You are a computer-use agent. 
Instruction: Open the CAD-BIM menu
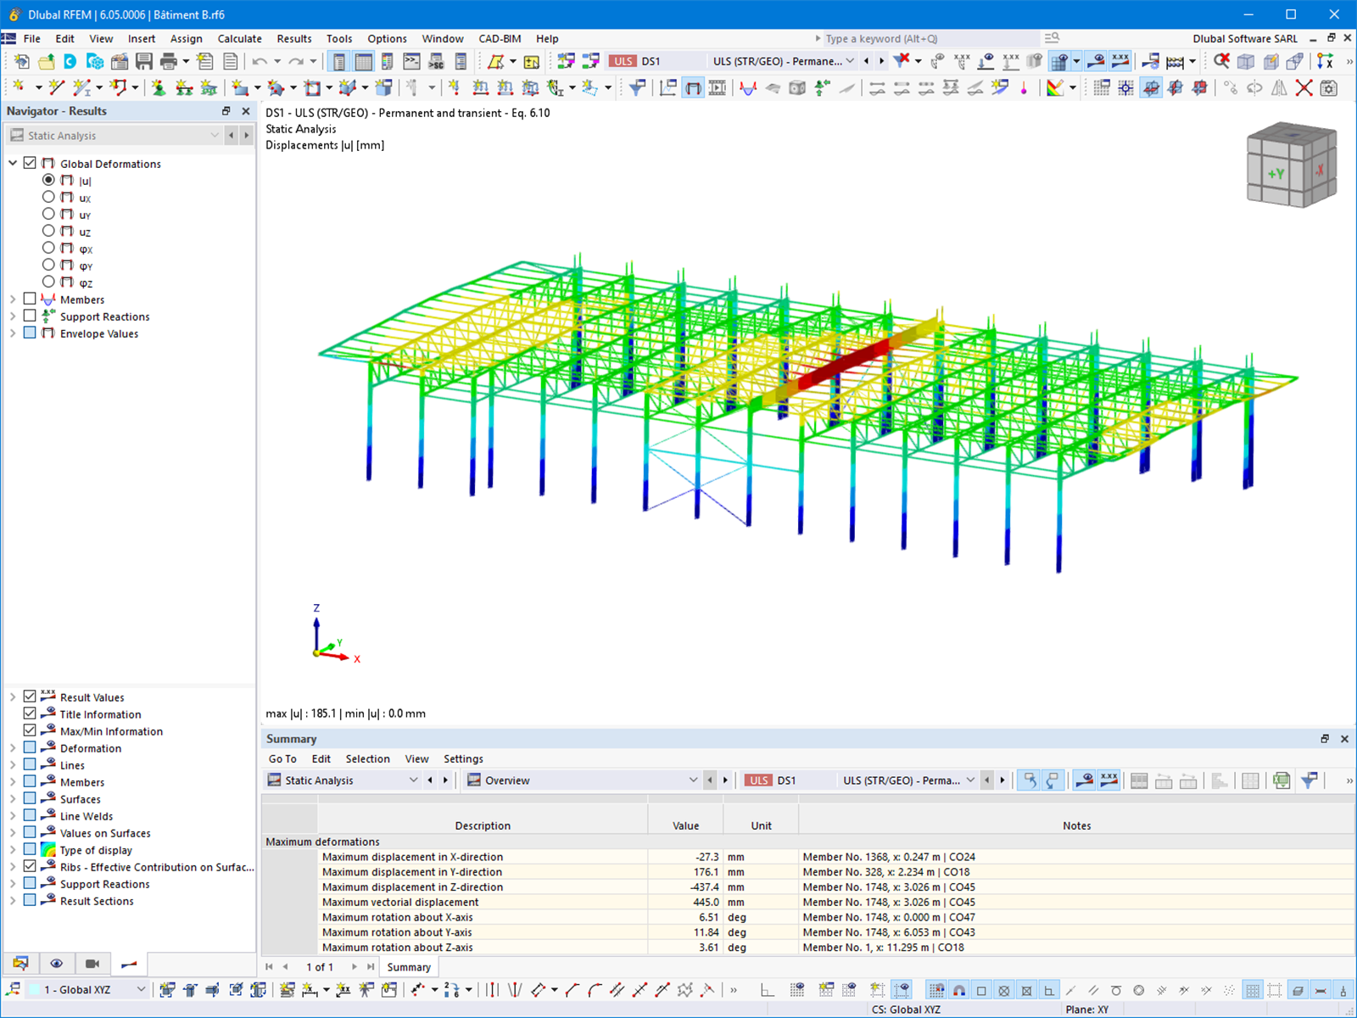(x=500, y=39)
